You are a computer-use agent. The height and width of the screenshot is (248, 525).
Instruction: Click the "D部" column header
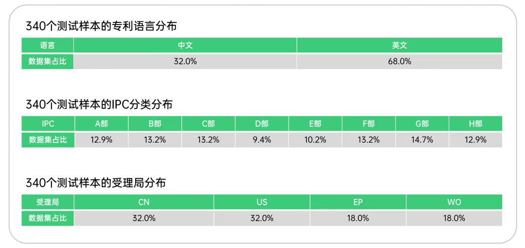[x=262, y=124]
